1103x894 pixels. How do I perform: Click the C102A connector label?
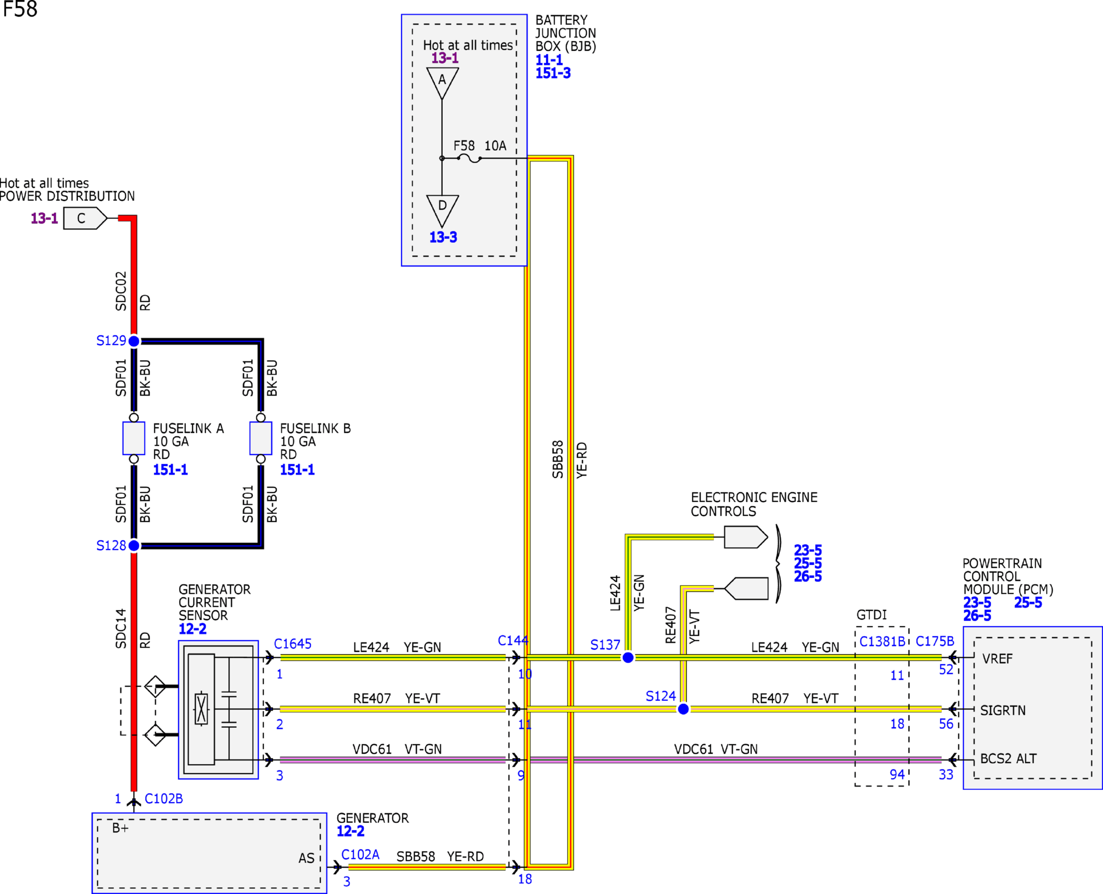[x=360, y=854]
